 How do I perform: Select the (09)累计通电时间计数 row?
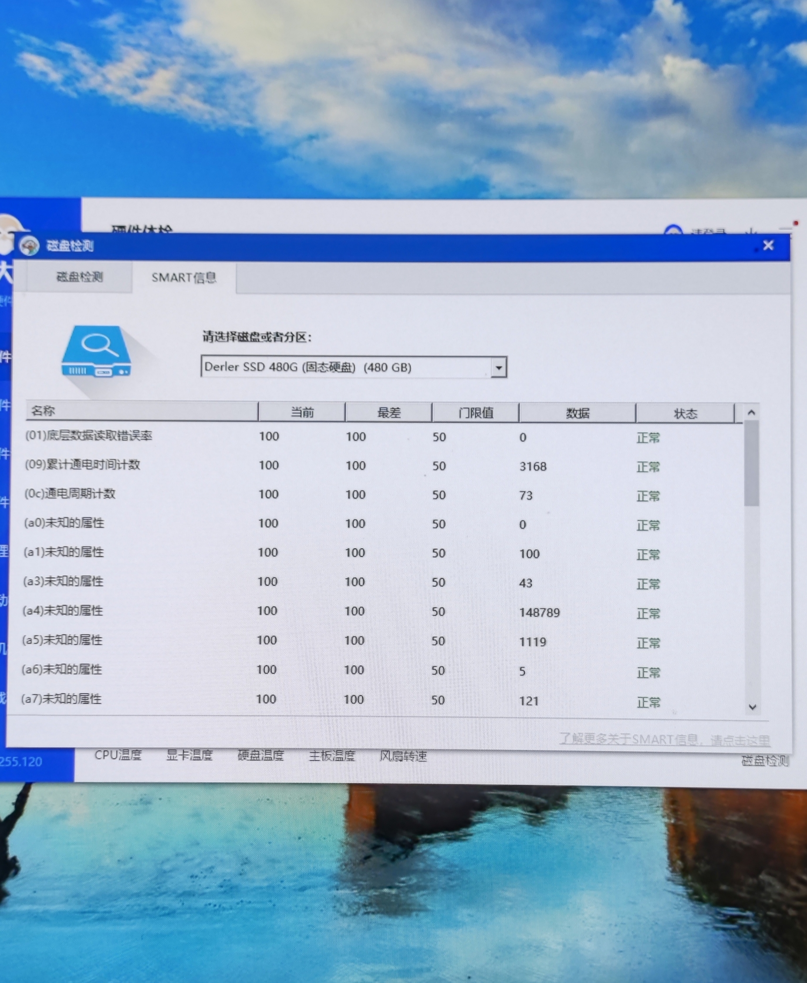82,464
